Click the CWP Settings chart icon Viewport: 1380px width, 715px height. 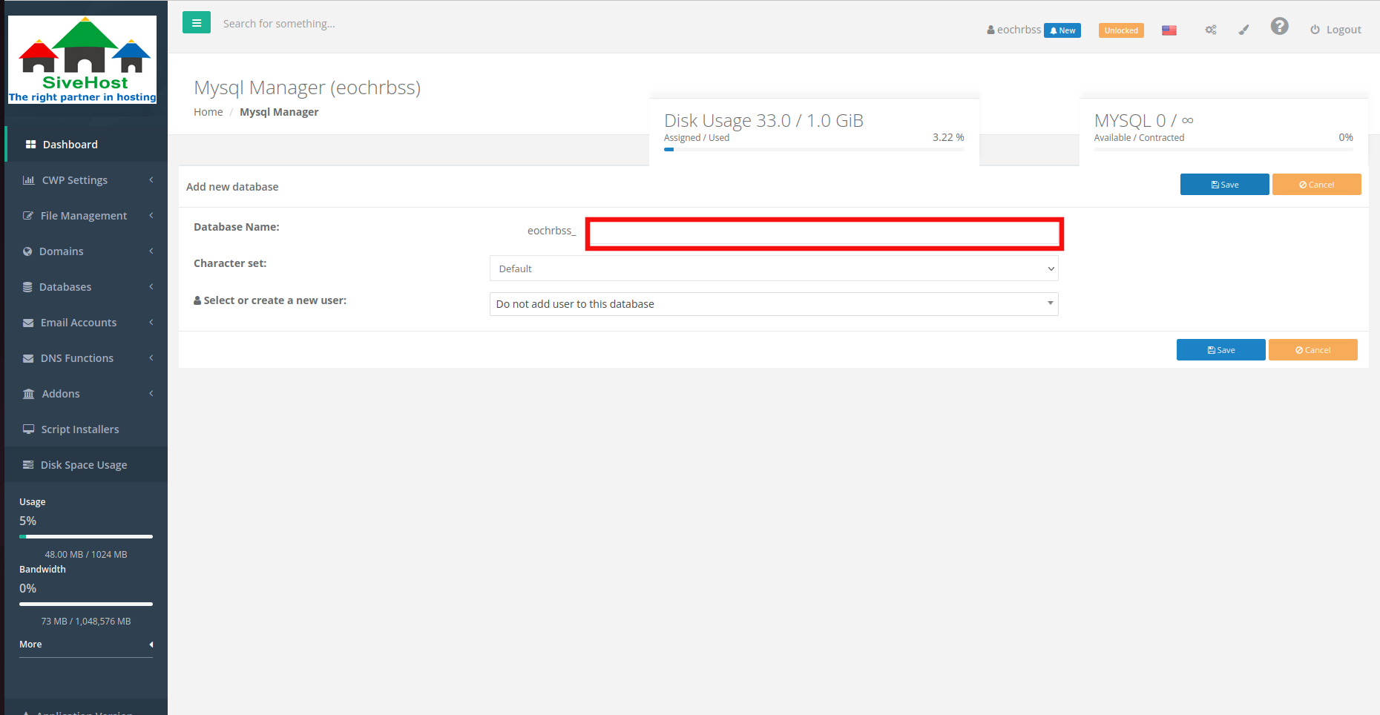tap(29, 179)
